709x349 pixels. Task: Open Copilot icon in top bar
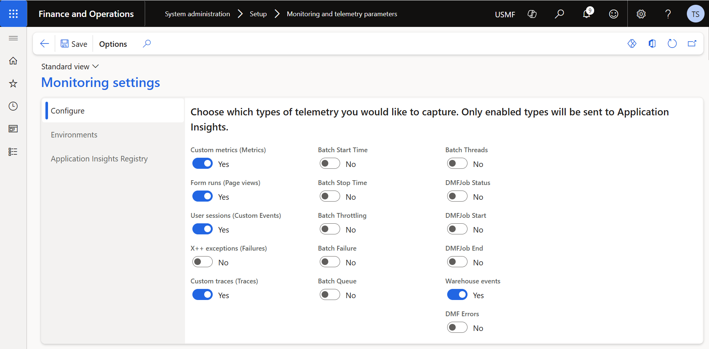point(532,14)
